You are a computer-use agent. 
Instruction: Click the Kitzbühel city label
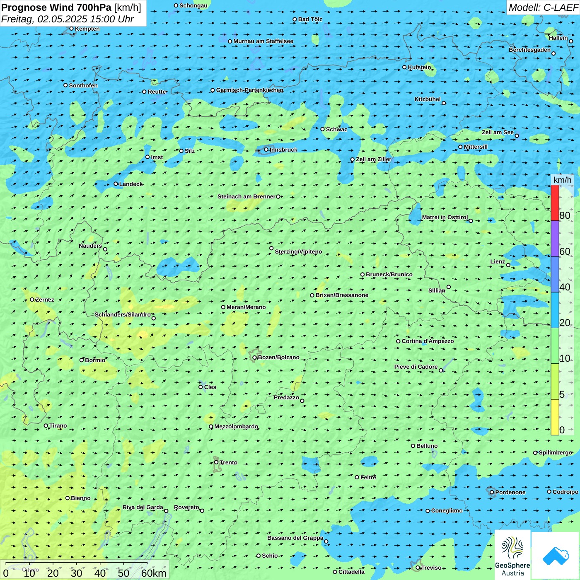pyautogui.click(x=428, y=99)
